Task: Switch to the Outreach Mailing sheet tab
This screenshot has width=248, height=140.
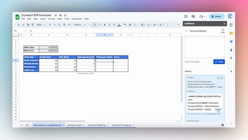Action: pyautogui.click(x=96, y=125)
